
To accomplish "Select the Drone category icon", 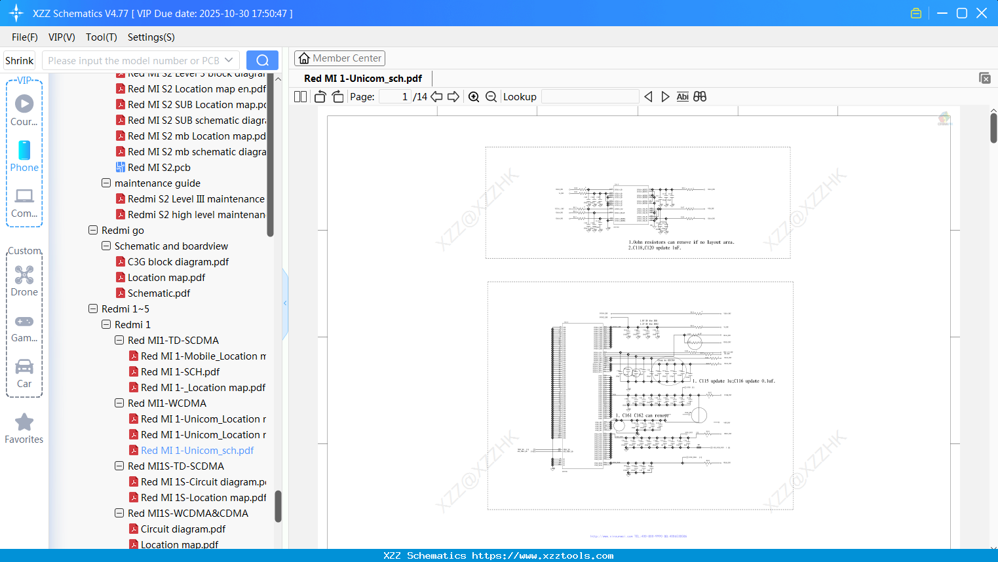I will click(x=24, y=281).
